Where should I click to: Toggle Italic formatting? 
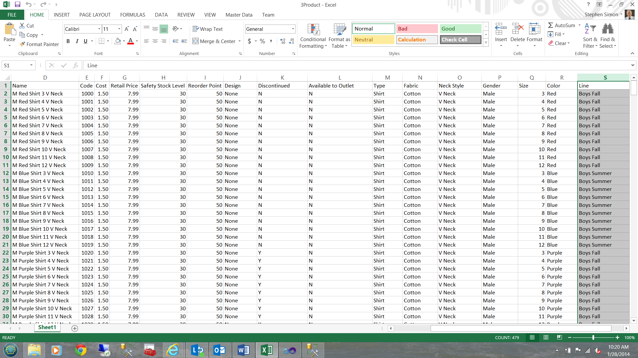pos(77,41)
